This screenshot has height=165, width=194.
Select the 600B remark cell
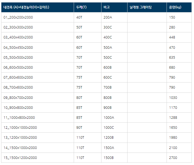(114, 67)
